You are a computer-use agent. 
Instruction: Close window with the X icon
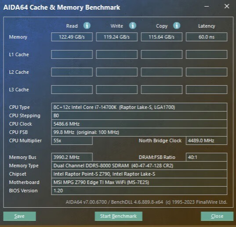[x=227, y=6]
